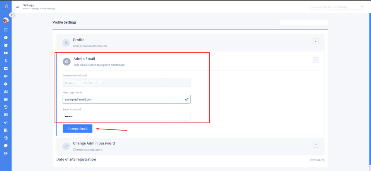Click the megaphone announcements icon
This screenshot has height=171, width=371.
[6, 76]
